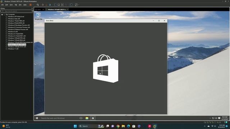Open the Library search dropdown arrow
The image size is (230, 129).
(x=32, y=11)
